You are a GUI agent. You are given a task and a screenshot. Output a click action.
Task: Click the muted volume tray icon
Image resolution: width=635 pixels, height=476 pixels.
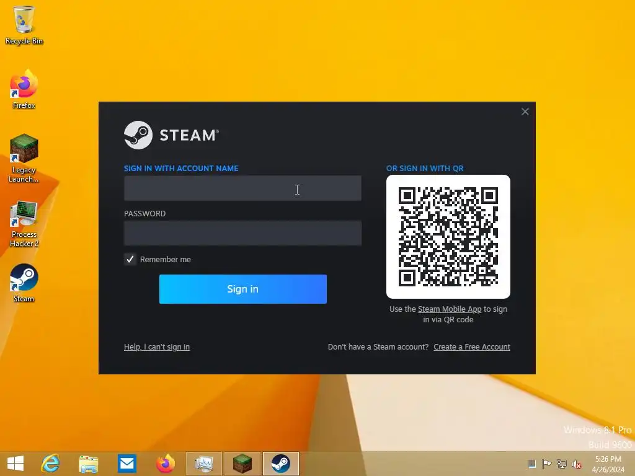coord(576,464)
